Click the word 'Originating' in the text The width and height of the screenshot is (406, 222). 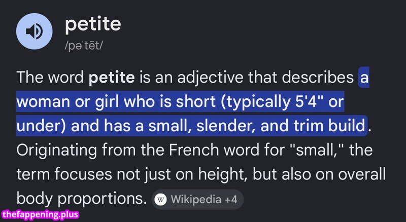(56, 150)
